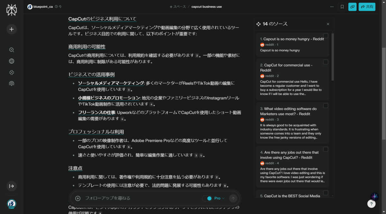Screen dimensions: 386x214
Task: Click the sources panel scrollbar
Action: 333,57
